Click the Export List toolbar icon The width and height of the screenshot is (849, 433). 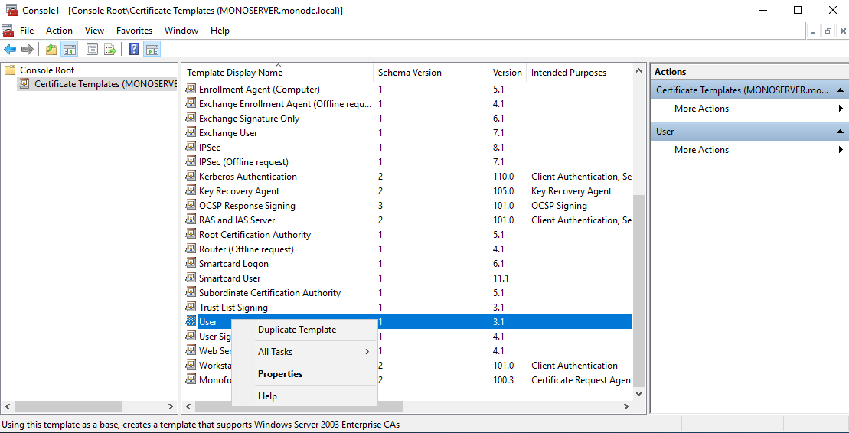[110, 50]
